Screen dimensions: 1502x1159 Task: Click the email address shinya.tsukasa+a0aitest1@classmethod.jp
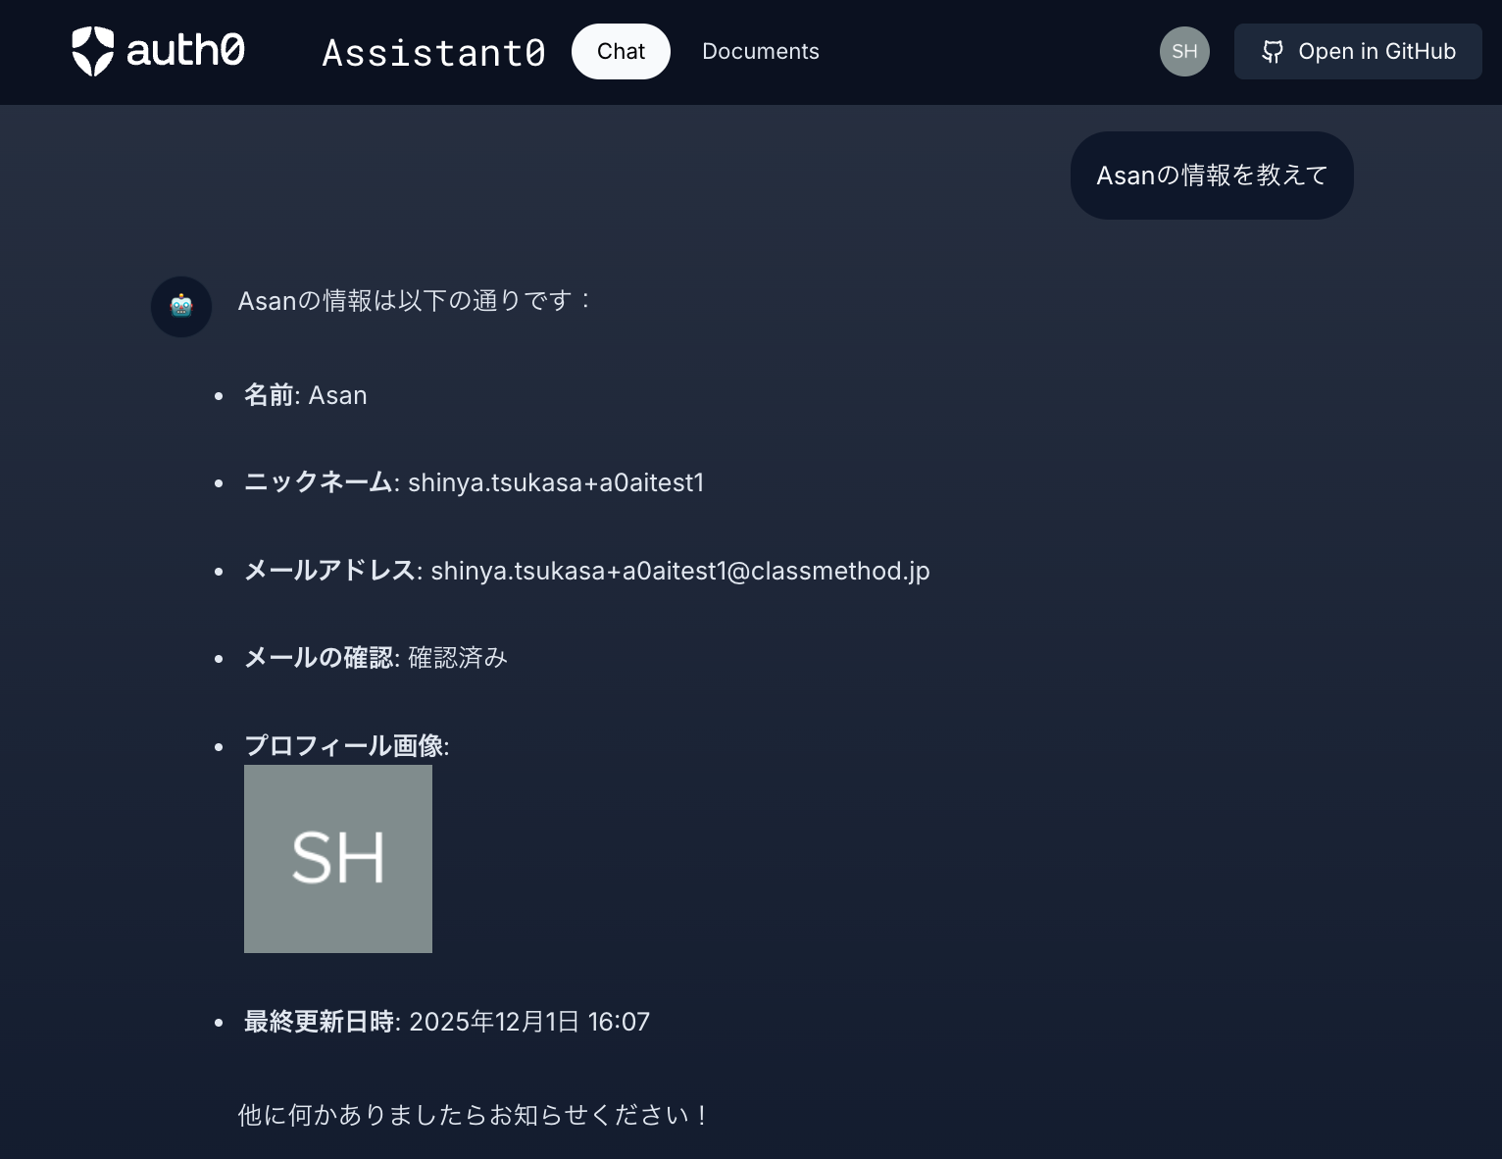coord(679,570)
